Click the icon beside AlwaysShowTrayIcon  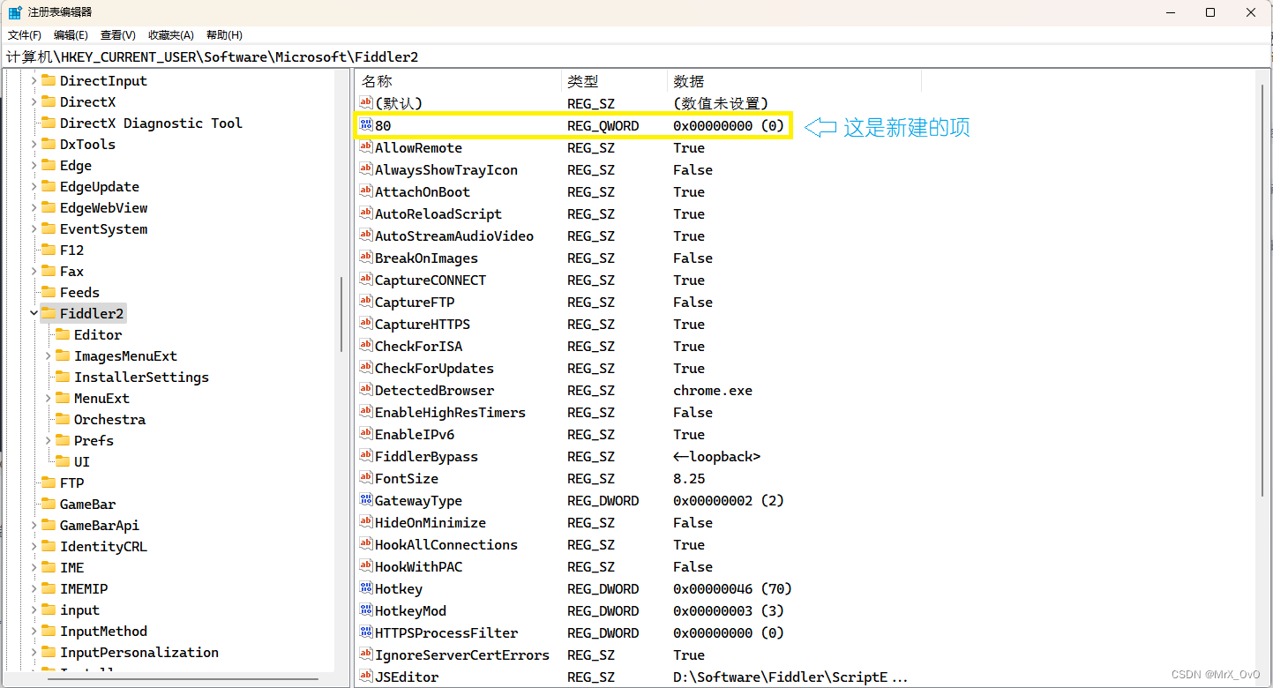coord(366,169)
